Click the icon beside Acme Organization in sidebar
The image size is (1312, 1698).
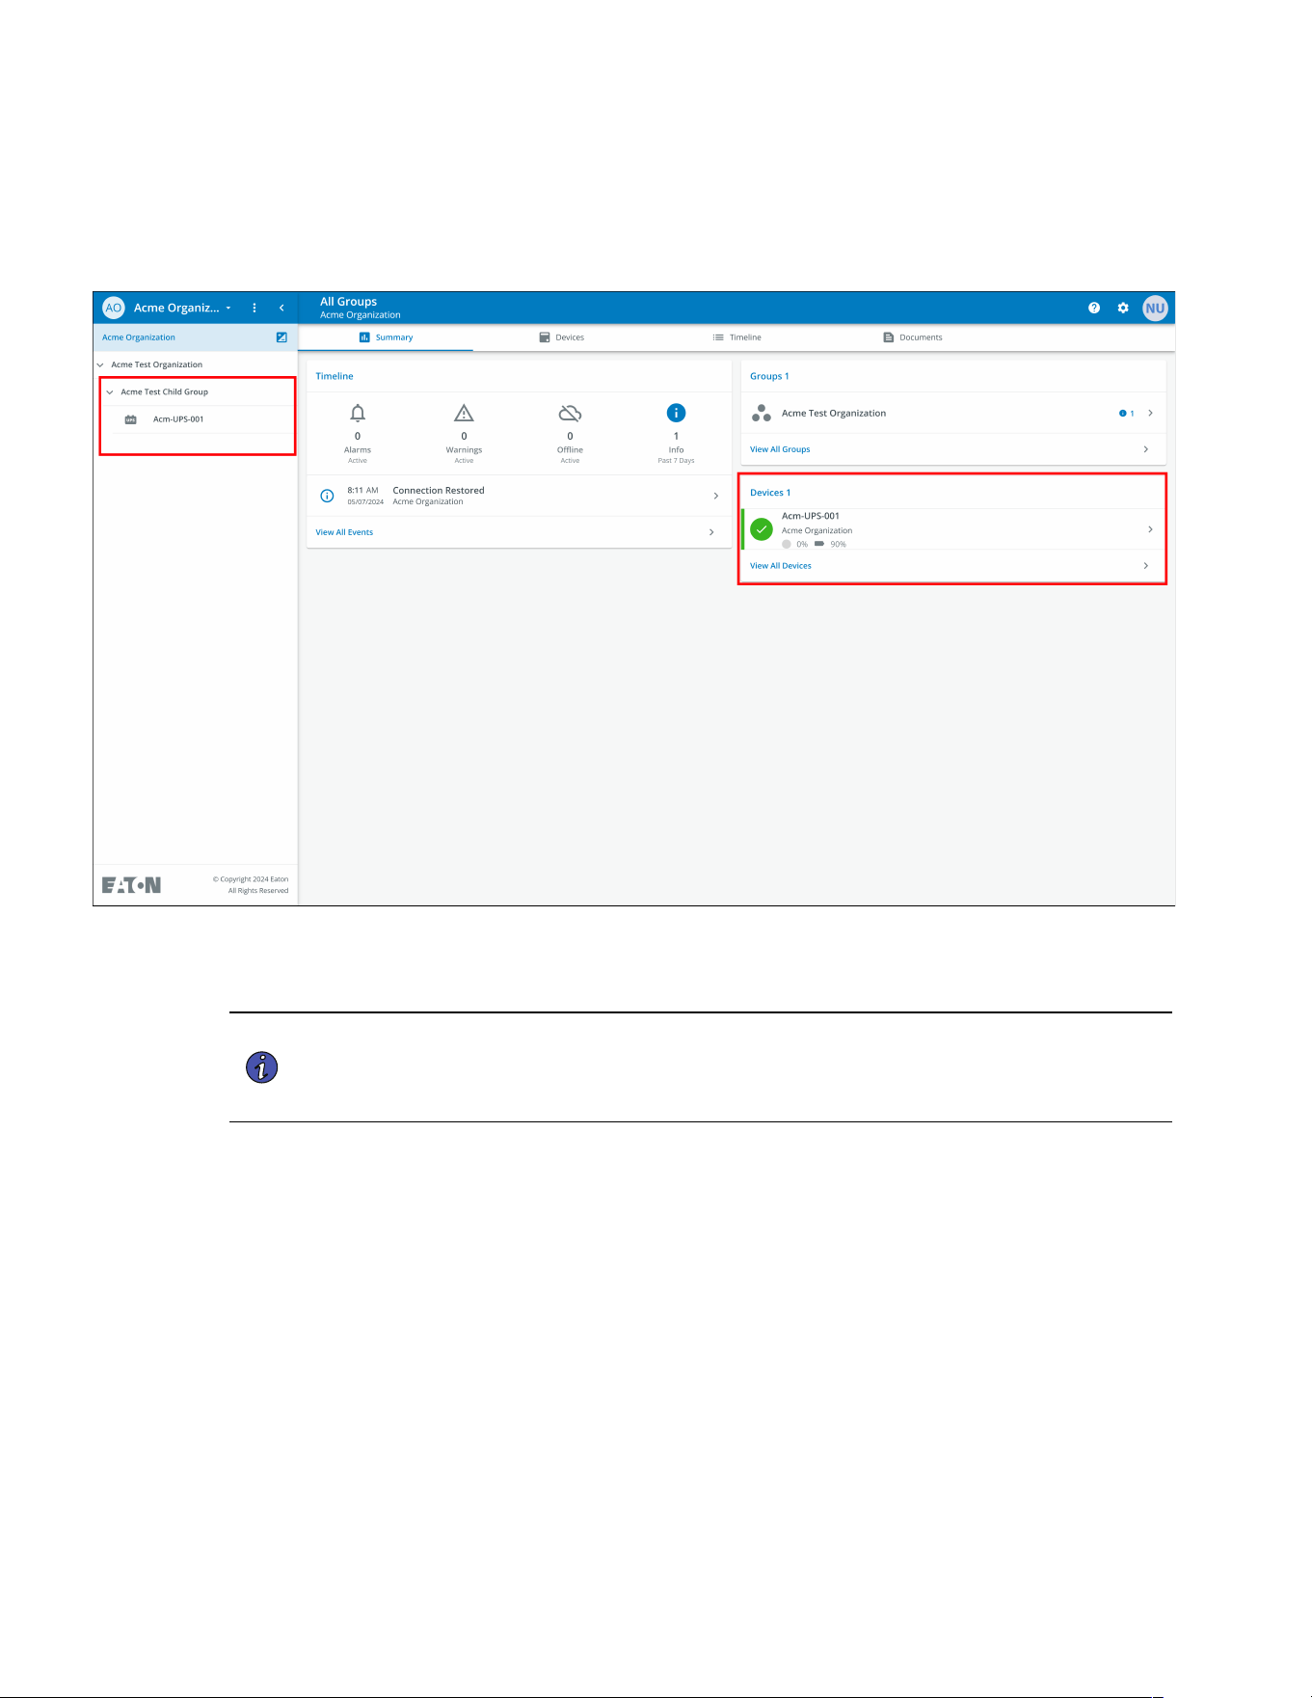click(281, 337)
